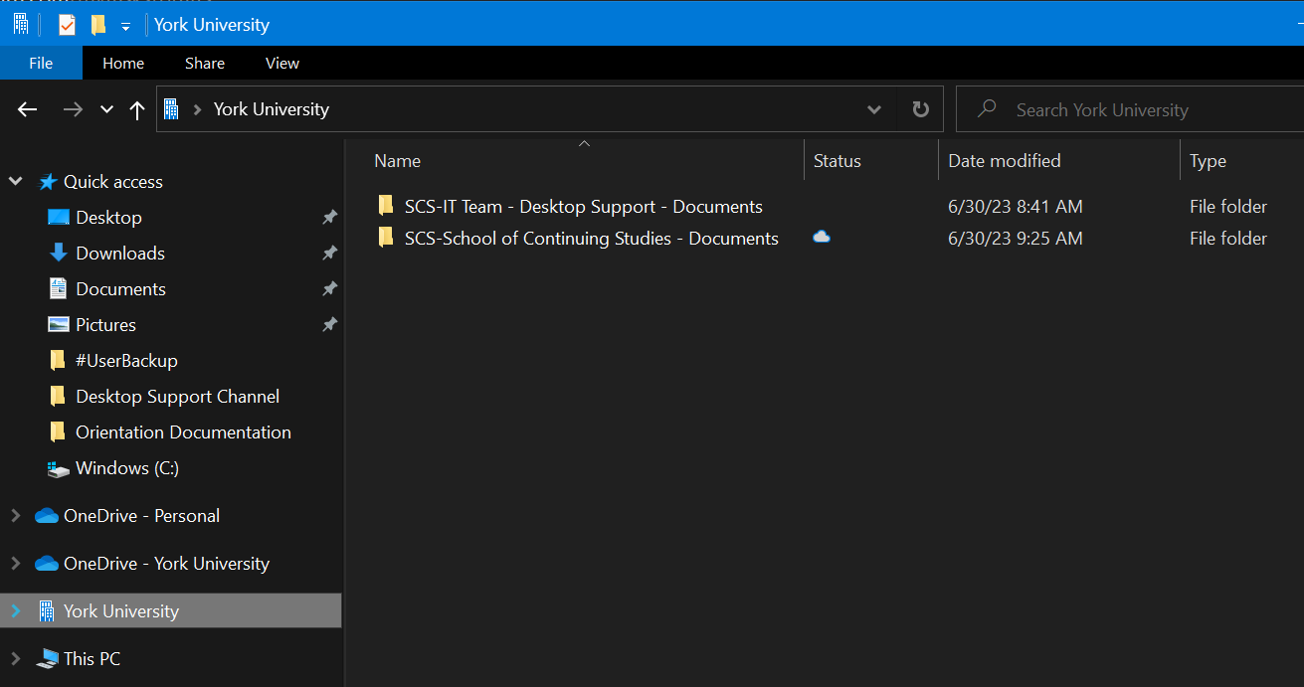Click the Search York University field
This screenshot has width=1304, height=687.
[x=1130, y=109]
